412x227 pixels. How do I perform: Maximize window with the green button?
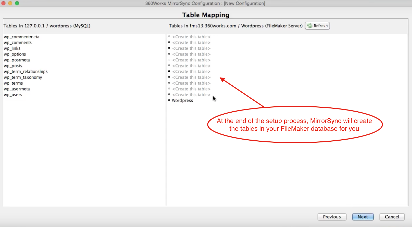click(x=17, y=3)
